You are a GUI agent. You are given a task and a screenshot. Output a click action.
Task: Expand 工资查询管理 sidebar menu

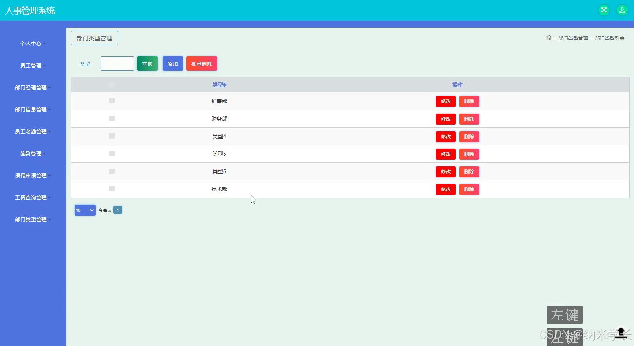[33, 198]
